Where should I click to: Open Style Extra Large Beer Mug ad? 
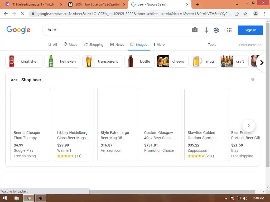pos(118,124)
